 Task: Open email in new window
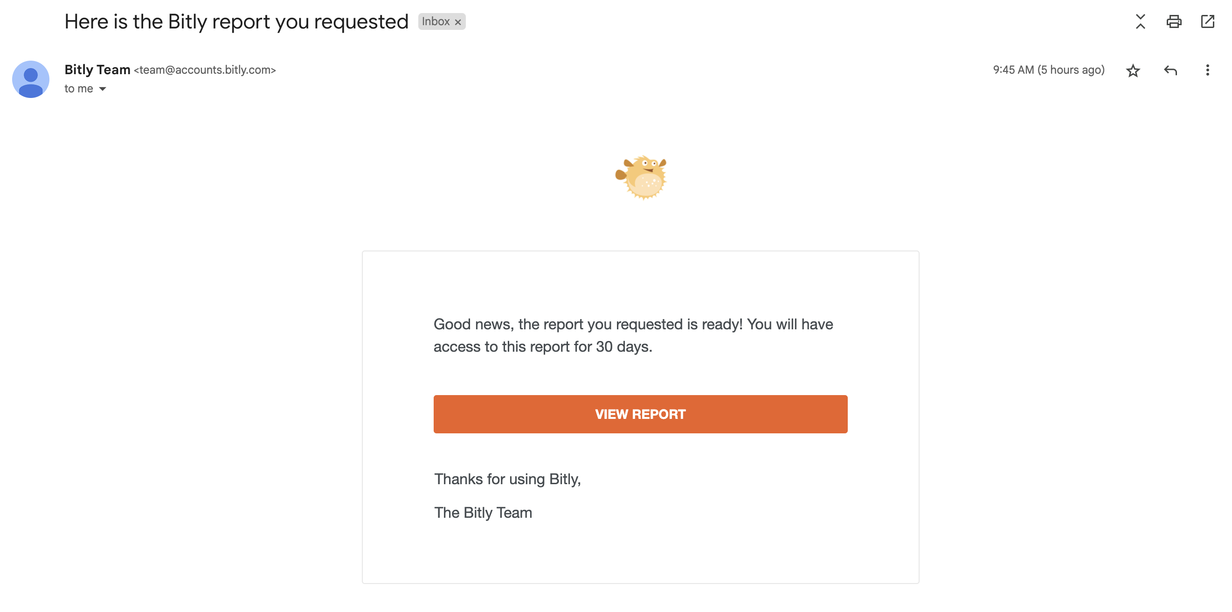coord(1208,21)
